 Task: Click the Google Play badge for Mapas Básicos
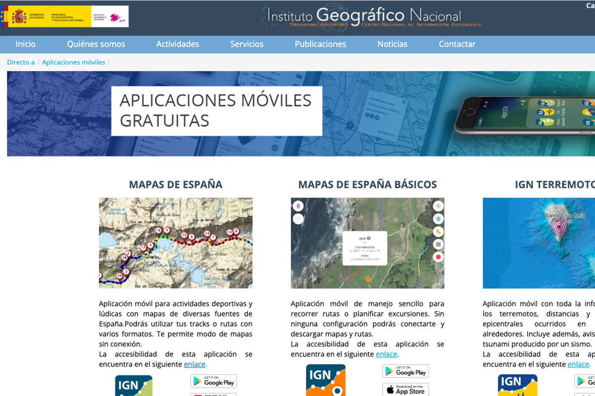(405, 371)
